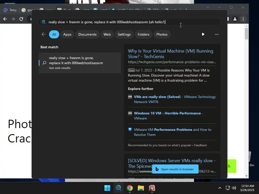Go back using the search panel back arrow

coord(44,34)
